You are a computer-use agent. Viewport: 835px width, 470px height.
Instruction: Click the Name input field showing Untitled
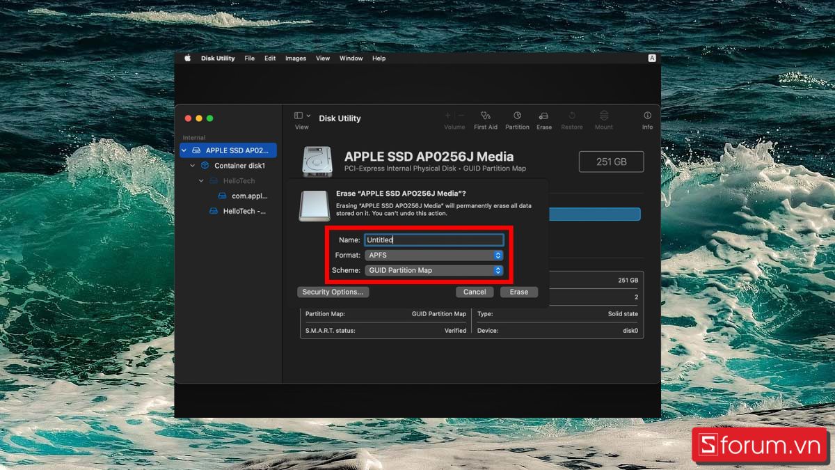pyautogui.click(x=434, y=240)
